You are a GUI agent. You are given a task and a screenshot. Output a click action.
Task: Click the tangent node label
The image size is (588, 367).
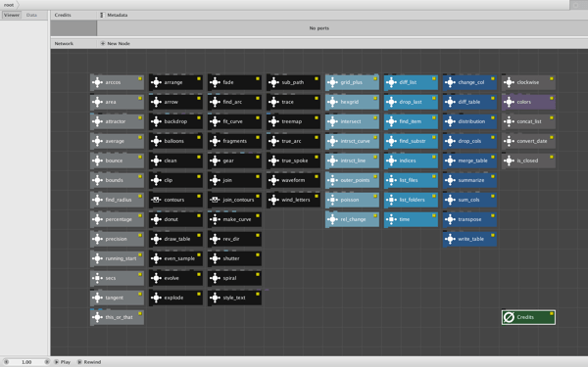pos(115,298)
